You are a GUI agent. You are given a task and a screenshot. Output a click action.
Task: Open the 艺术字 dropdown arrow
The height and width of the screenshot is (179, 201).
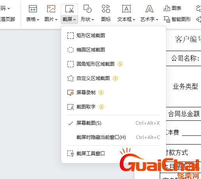point(157,20)
